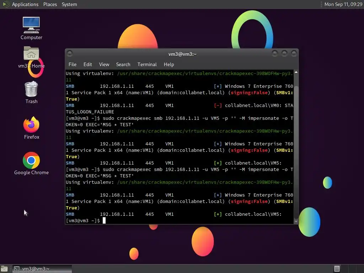This screenshot has height=273, width=364.
Task: Click the text STATUS_LOGON_FAILURE in the terminal
Action: point(90,112)
